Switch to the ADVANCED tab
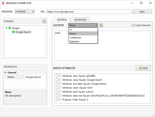 tap(80, 20)
